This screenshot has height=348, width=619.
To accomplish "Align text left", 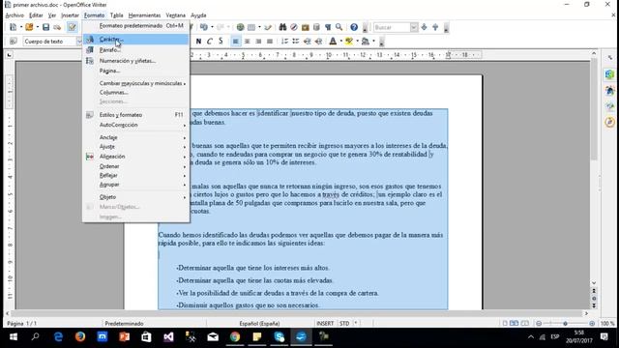I will tap(236, 41).
